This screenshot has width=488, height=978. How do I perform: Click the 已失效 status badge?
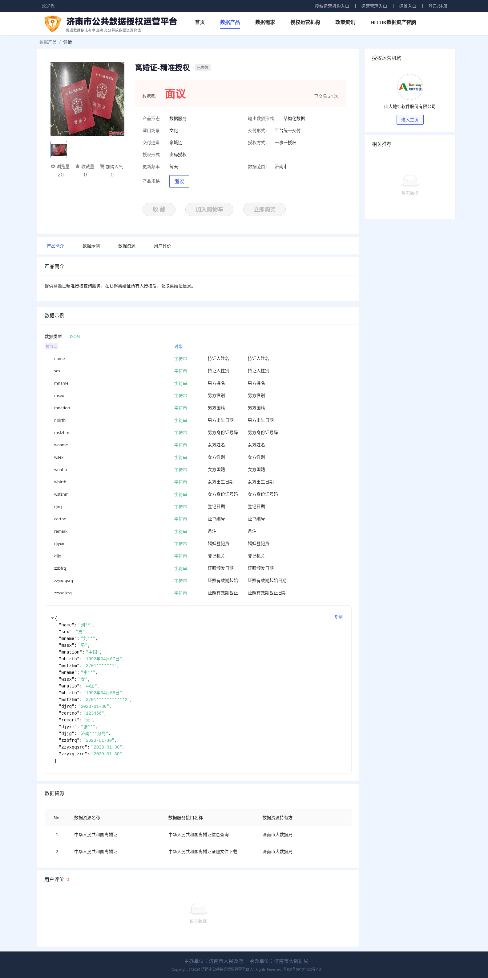(202, 68)
